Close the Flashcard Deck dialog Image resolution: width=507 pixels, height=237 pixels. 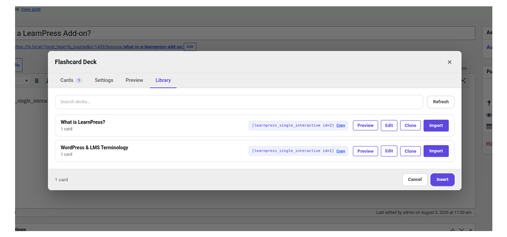(x=449, y=62)
